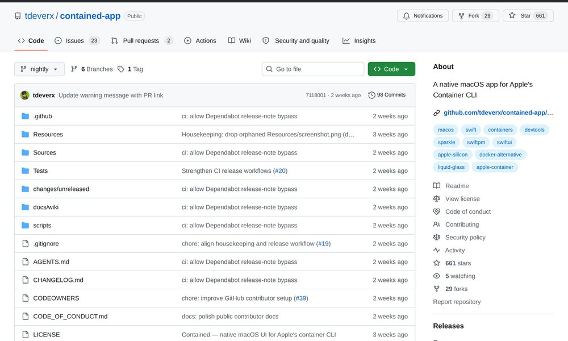
Task: Click the scripts folder icon
Action: coord(25,226)
